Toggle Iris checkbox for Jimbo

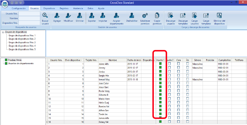point(187,71)
